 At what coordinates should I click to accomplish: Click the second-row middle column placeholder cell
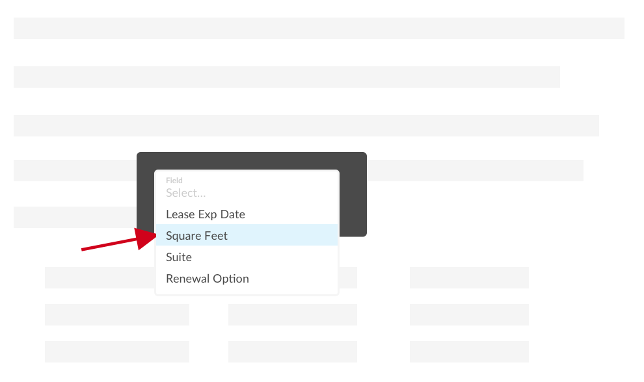[x=293, y=314]
